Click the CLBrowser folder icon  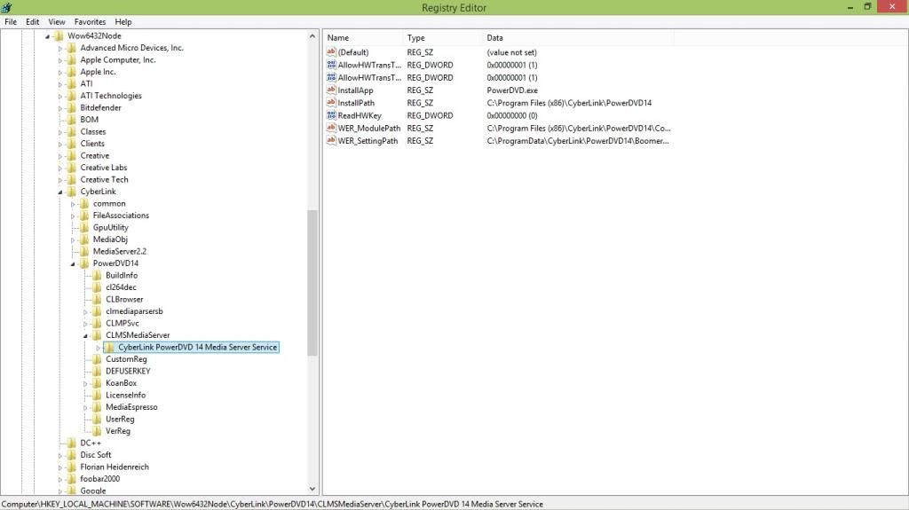tap(97, 299)
